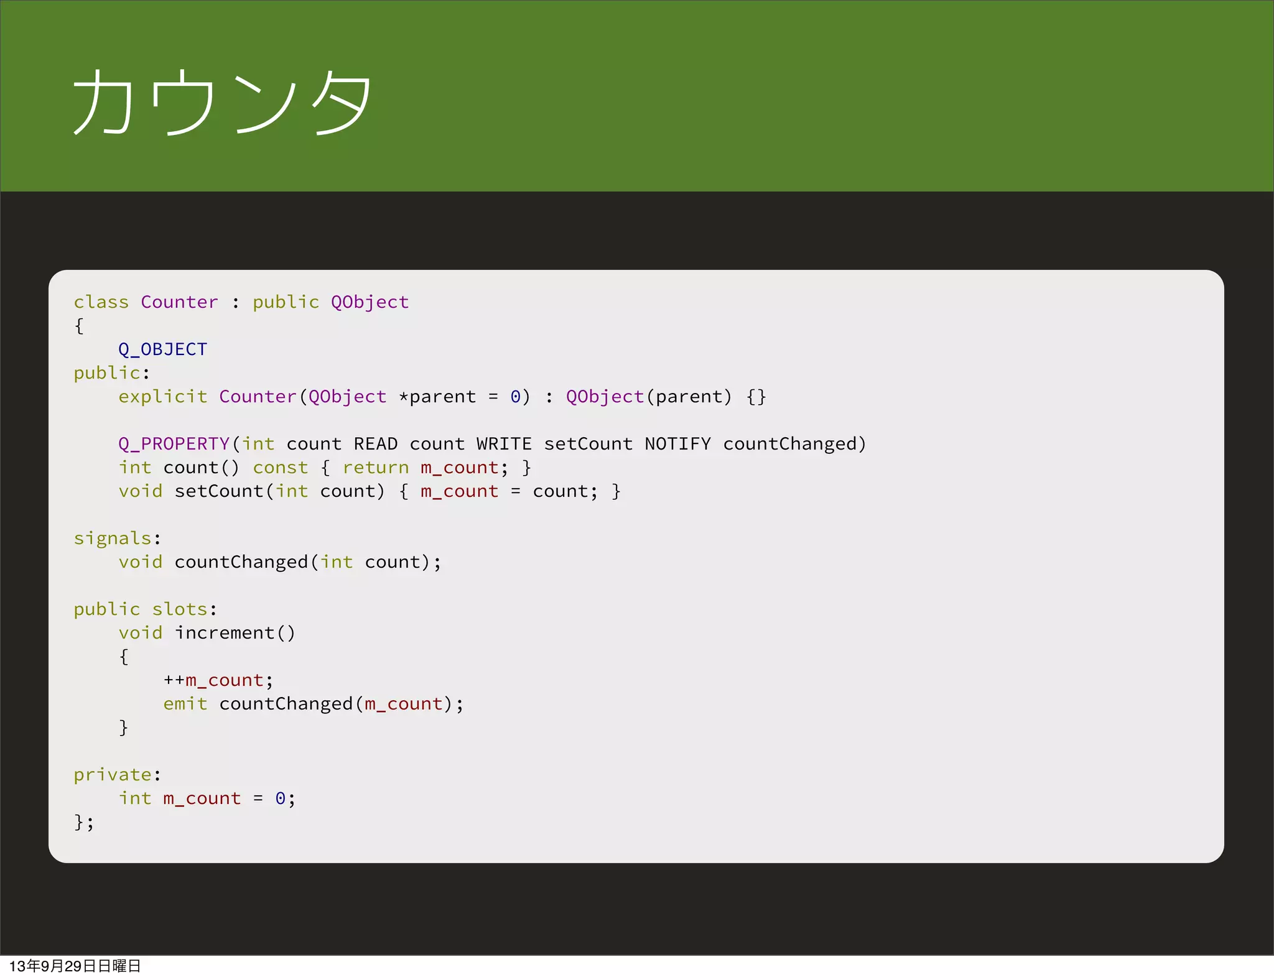
Task: Click the date text 13年9月29日日曜日
Action: click(75, 966)
